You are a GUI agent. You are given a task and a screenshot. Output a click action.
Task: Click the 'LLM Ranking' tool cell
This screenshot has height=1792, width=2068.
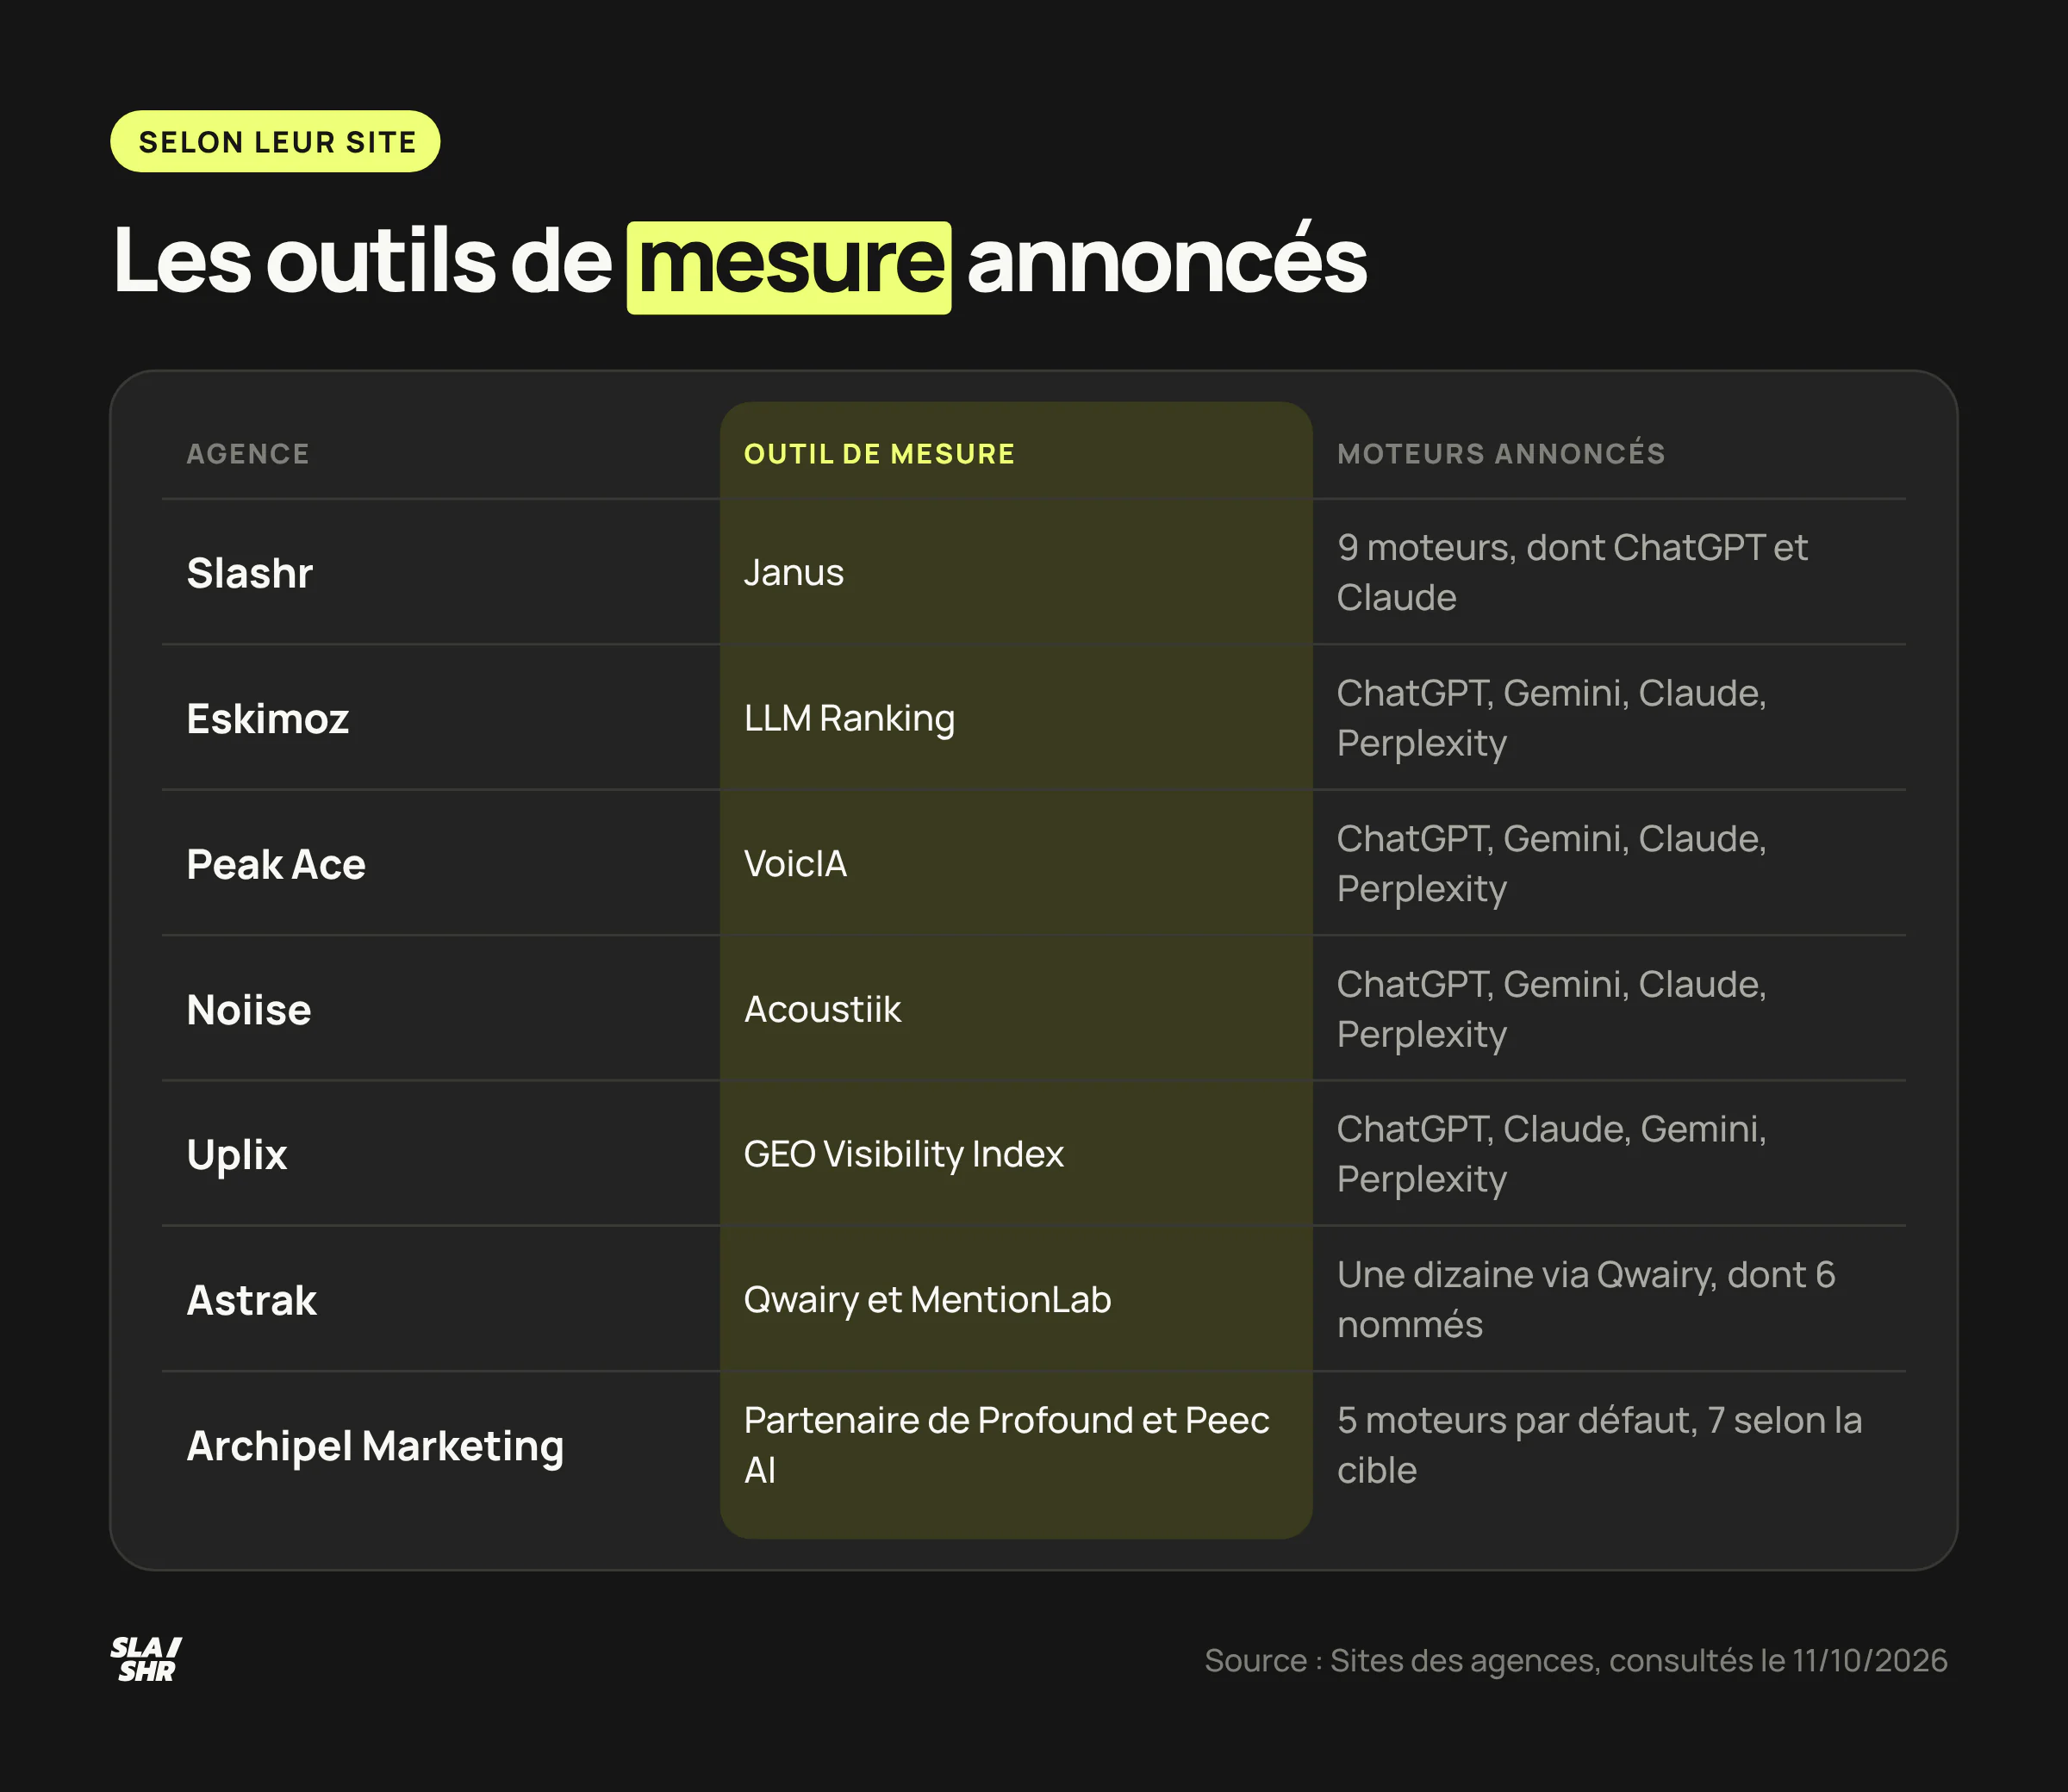click(x=849, y=719)
